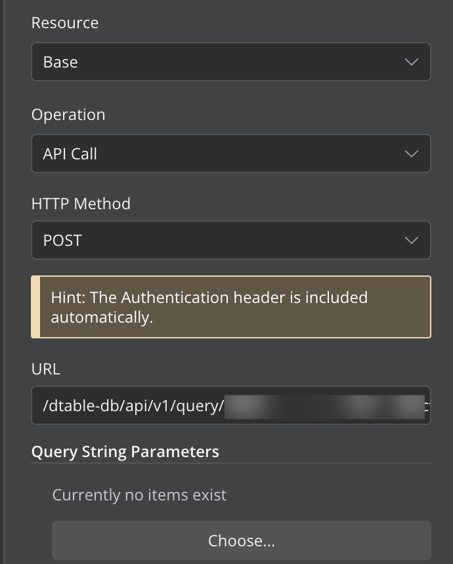Click the 'POST' value text in HTTP Method
Image resolution: width=453 pixels, height=564 pixels.
tap(62, 241)
